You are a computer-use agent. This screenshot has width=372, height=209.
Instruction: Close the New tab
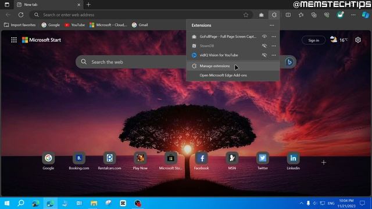click(79, 5)
